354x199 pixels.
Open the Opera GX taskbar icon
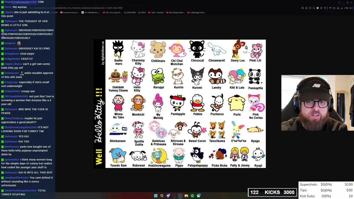(174, 196)
